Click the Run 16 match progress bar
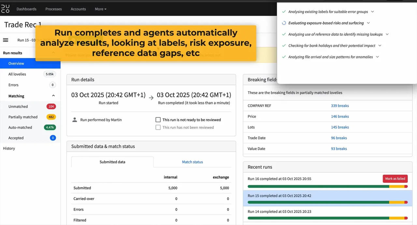Viewport: 417px width, 225px height. 327,186
